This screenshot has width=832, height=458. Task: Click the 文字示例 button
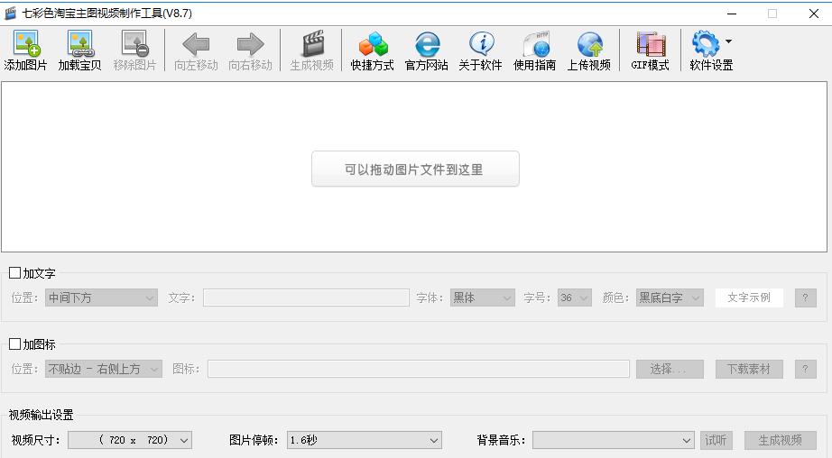coord(749,298)
